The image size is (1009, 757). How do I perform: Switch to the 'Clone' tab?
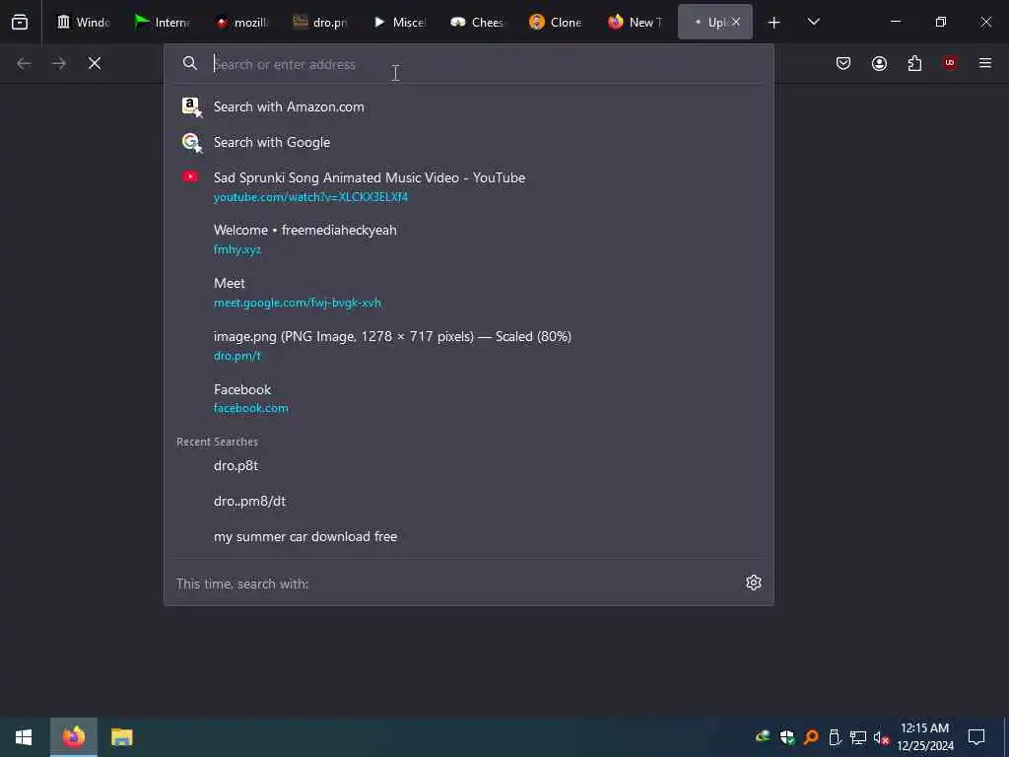click(557, 22)
